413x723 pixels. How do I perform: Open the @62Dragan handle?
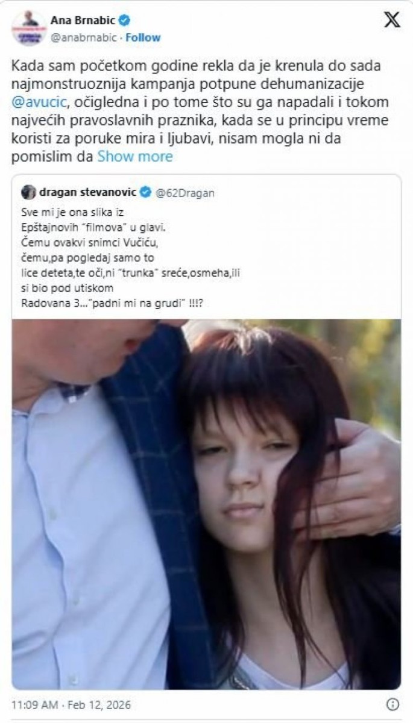coord(185,193)
